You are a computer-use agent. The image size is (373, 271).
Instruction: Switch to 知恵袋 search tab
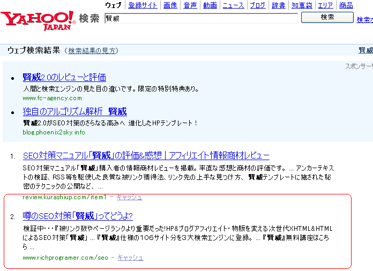click(x=302, y=5)
